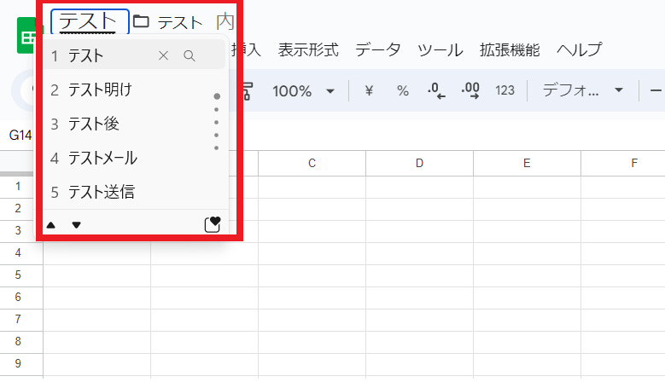Viewport: 665px width, 382px height.
Task: Open the 100% zoom dropdown
Action: point(303,90)
